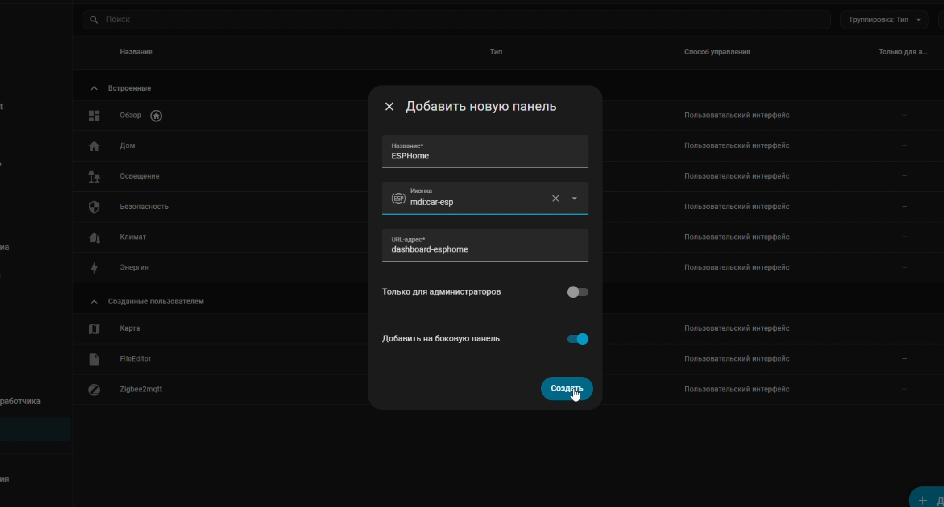Viewport: 944px width, 507px height.
Task: Click the Безопасность shield icon
Action: click(94, 207)
